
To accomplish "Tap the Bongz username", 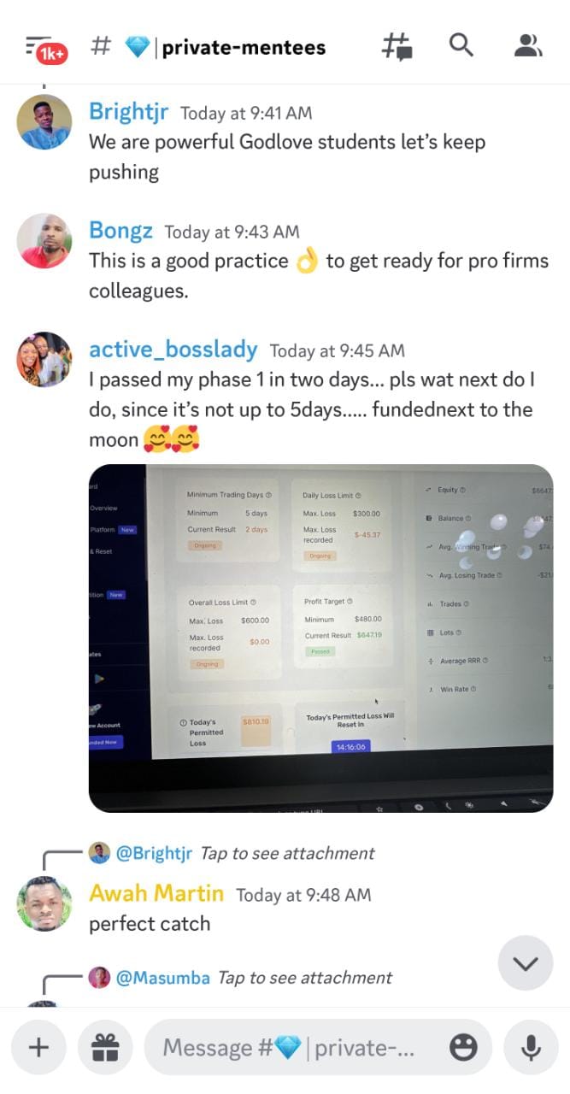I will click(x=120, y=231).
